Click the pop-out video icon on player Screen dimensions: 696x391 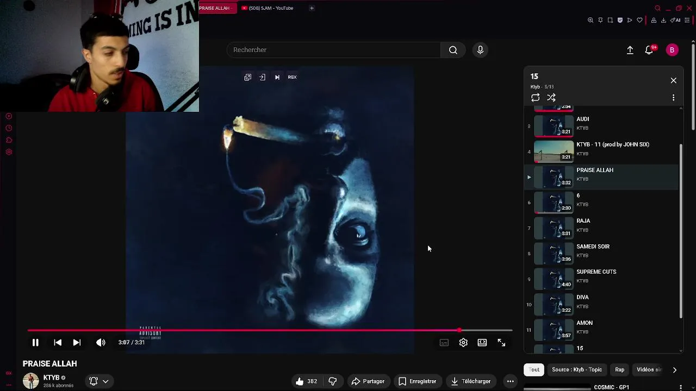click(x=248, y=77)
